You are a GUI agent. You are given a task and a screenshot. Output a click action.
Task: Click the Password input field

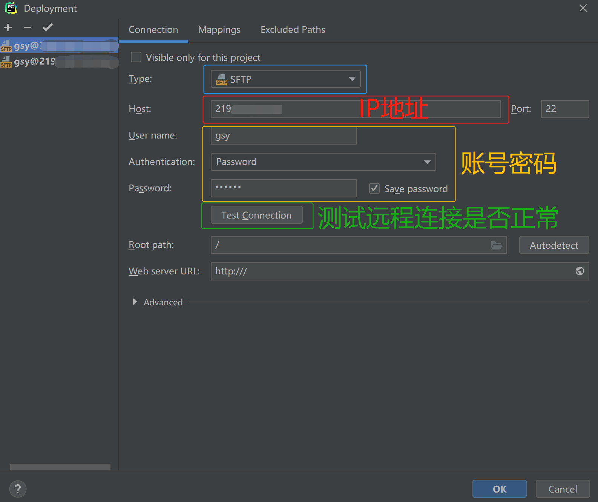coord(284,188)
